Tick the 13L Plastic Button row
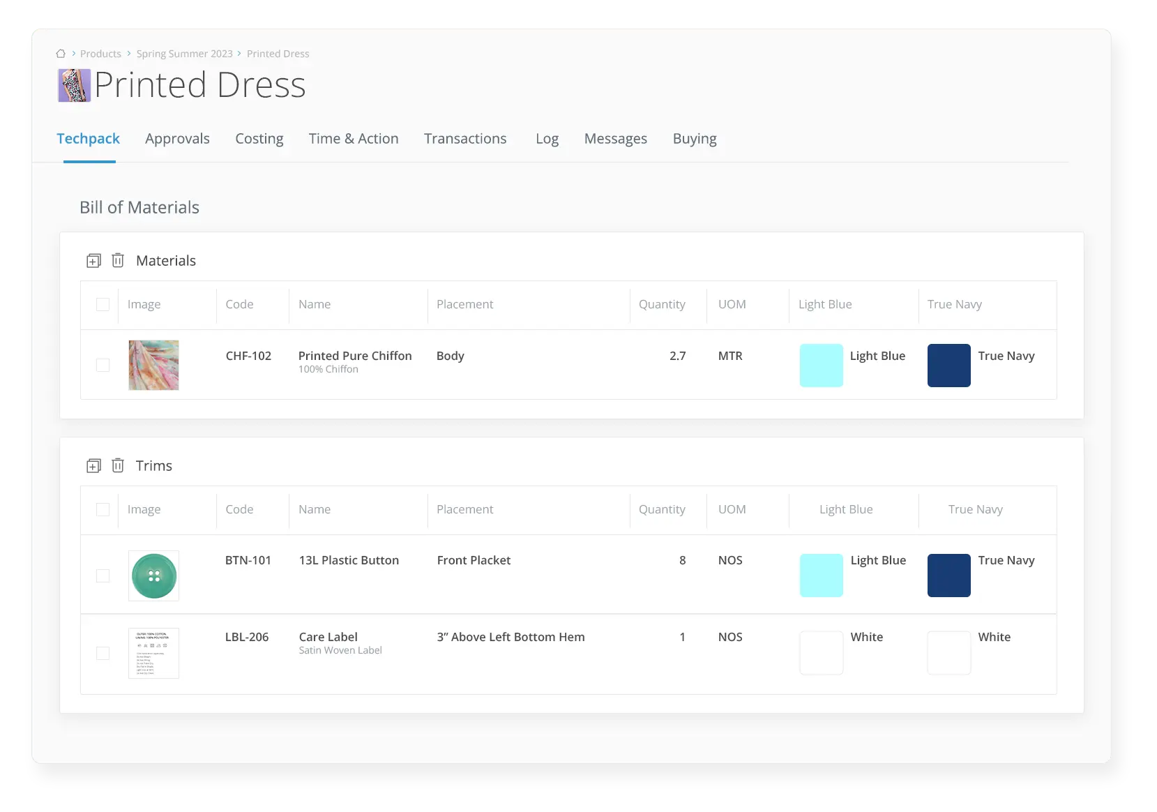This screenshot has height=812, width=1157. tap(103, 576)
